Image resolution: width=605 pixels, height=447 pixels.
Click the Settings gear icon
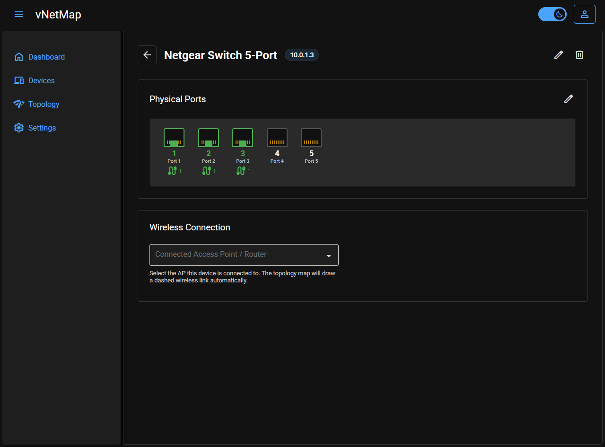point(19,128)
